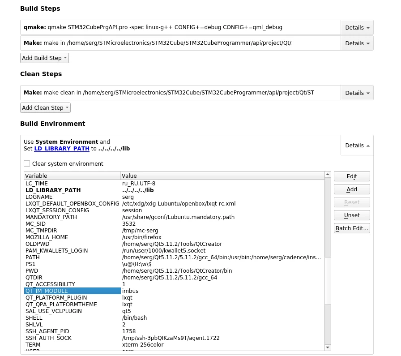Select the LD_LIBRARY_PATH variable row
The image size is (401, 356).
point(174,190)
